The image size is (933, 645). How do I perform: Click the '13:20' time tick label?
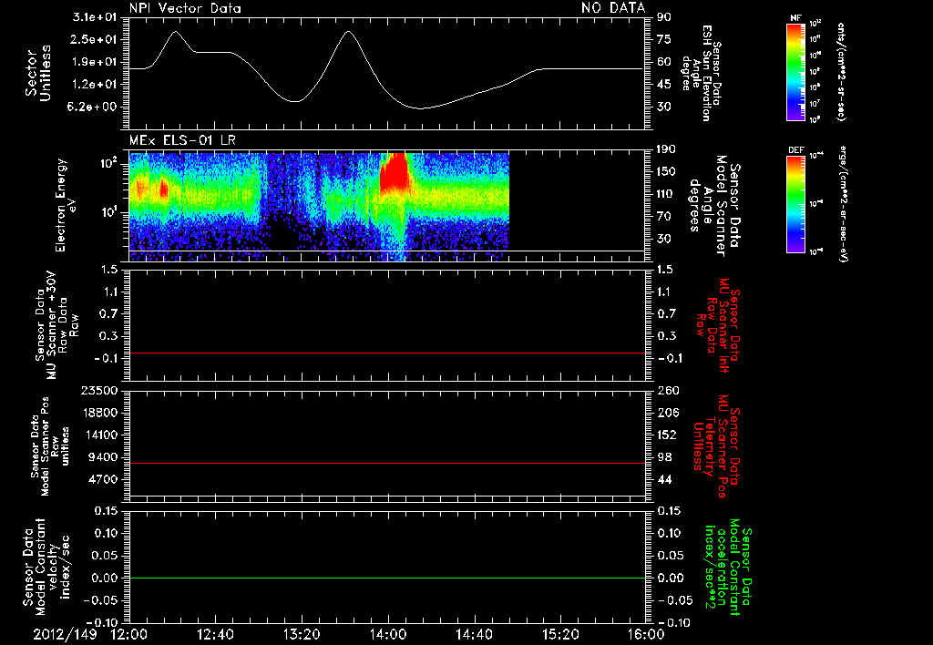(301, 634)
